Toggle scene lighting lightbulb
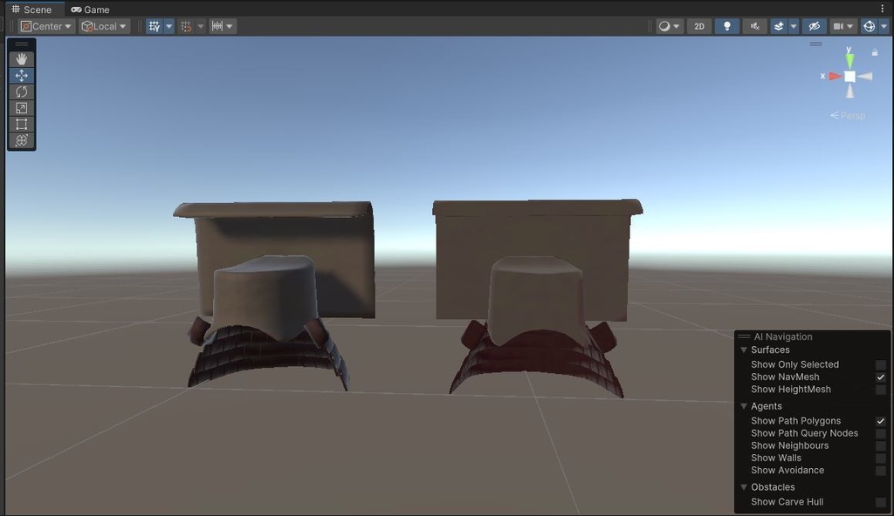The height and width of the screenshot is (516, 894). (727, 26)
